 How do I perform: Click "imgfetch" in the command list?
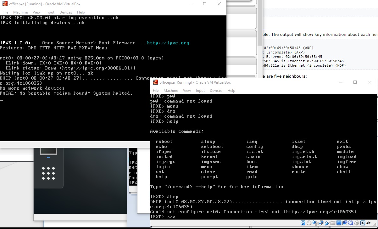(303, 152)
